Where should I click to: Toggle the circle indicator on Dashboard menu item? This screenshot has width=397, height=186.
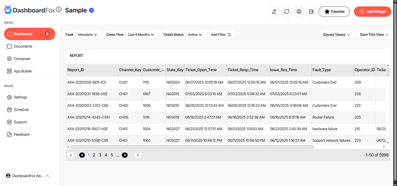(x=47, y=34)
